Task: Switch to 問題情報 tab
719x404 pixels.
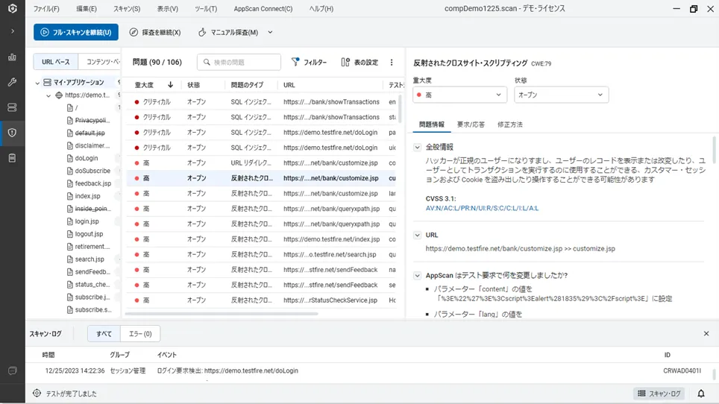Action: 432,124
